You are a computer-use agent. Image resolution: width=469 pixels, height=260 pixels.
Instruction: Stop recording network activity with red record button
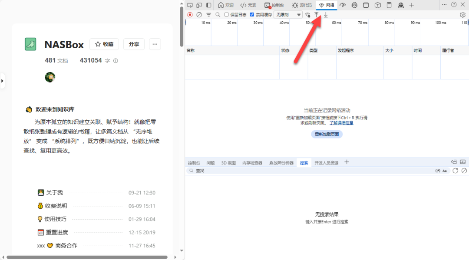pyautogui.click(x=190, y=14)
